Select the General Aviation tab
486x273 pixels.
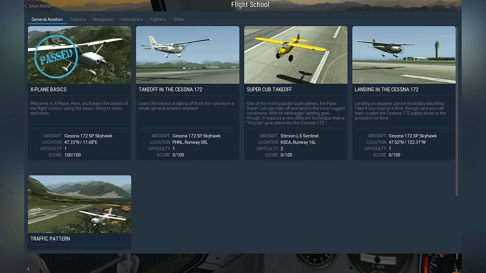[x=47, y=19]
